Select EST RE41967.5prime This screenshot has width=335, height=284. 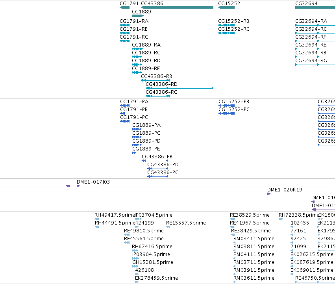click(x=250, y=223)
